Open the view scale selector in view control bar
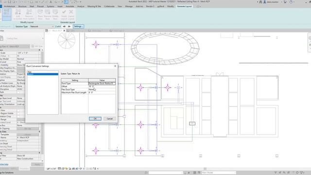 (x=51, y=169)
